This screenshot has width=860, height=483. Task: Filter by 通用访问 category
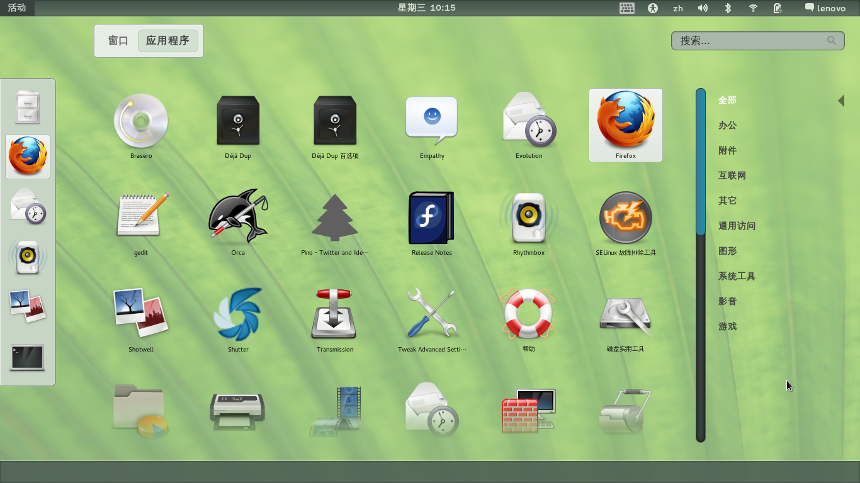(737, 226)
